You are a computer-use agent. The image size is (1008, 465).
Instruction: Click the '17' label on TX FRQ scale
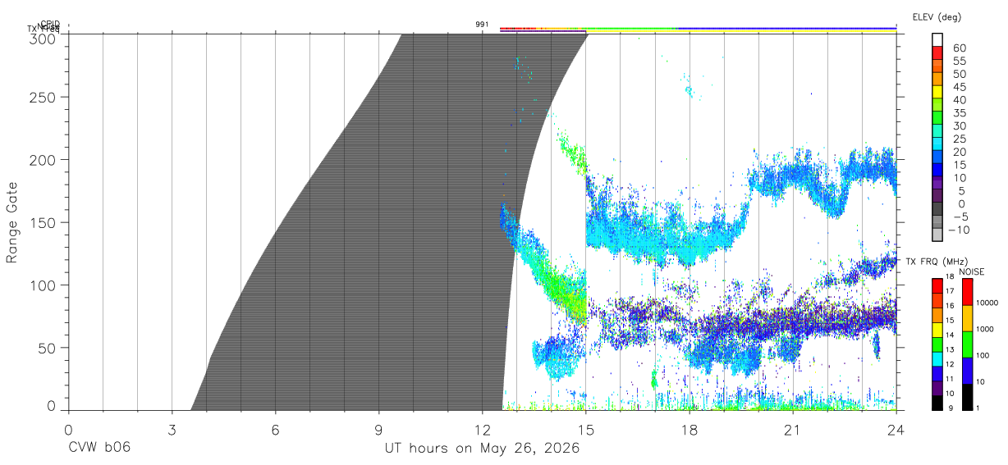click(951, 291)
